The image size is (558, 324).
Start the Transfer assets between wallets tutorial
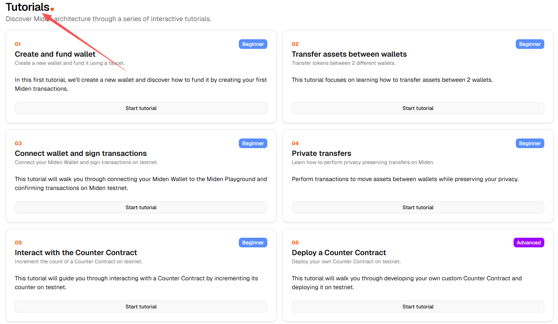(x=418, y=108)
